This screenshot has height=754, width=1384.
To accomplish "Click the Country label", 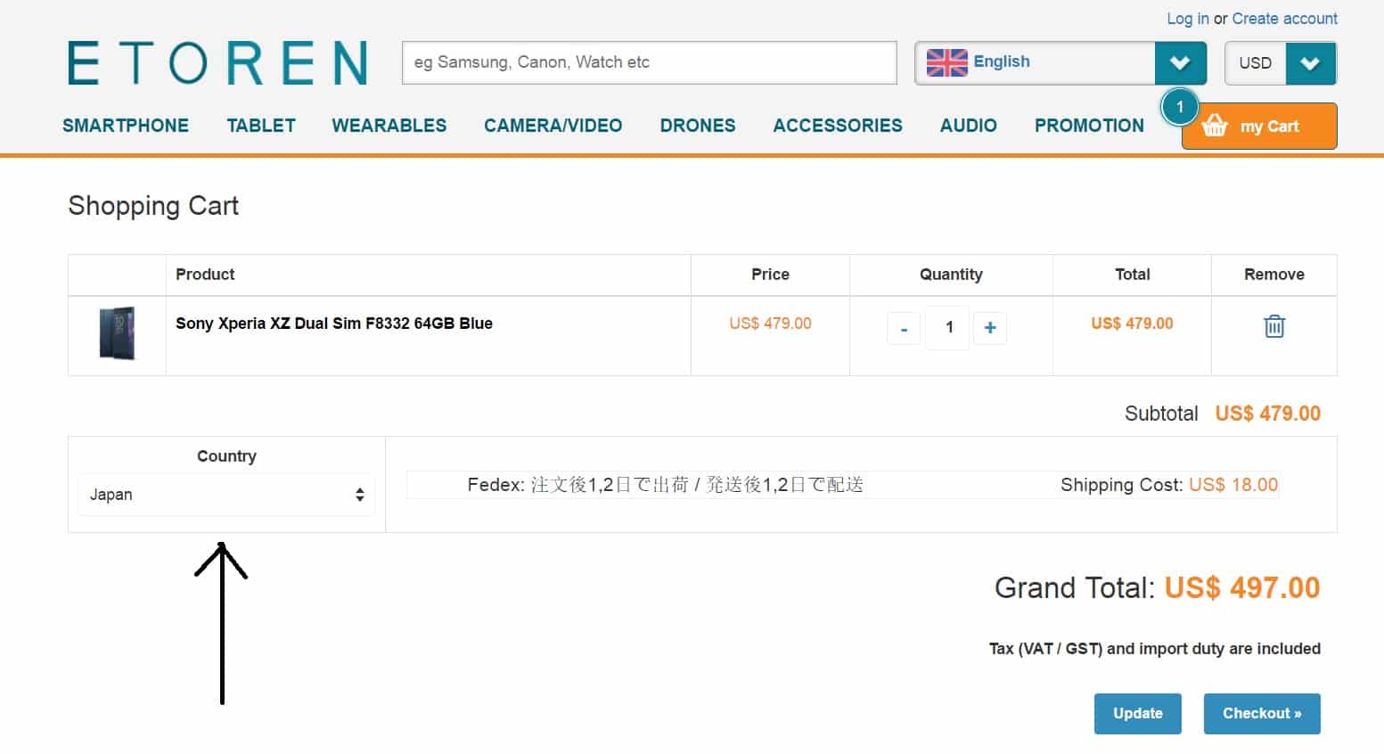I will click(226, 456).
